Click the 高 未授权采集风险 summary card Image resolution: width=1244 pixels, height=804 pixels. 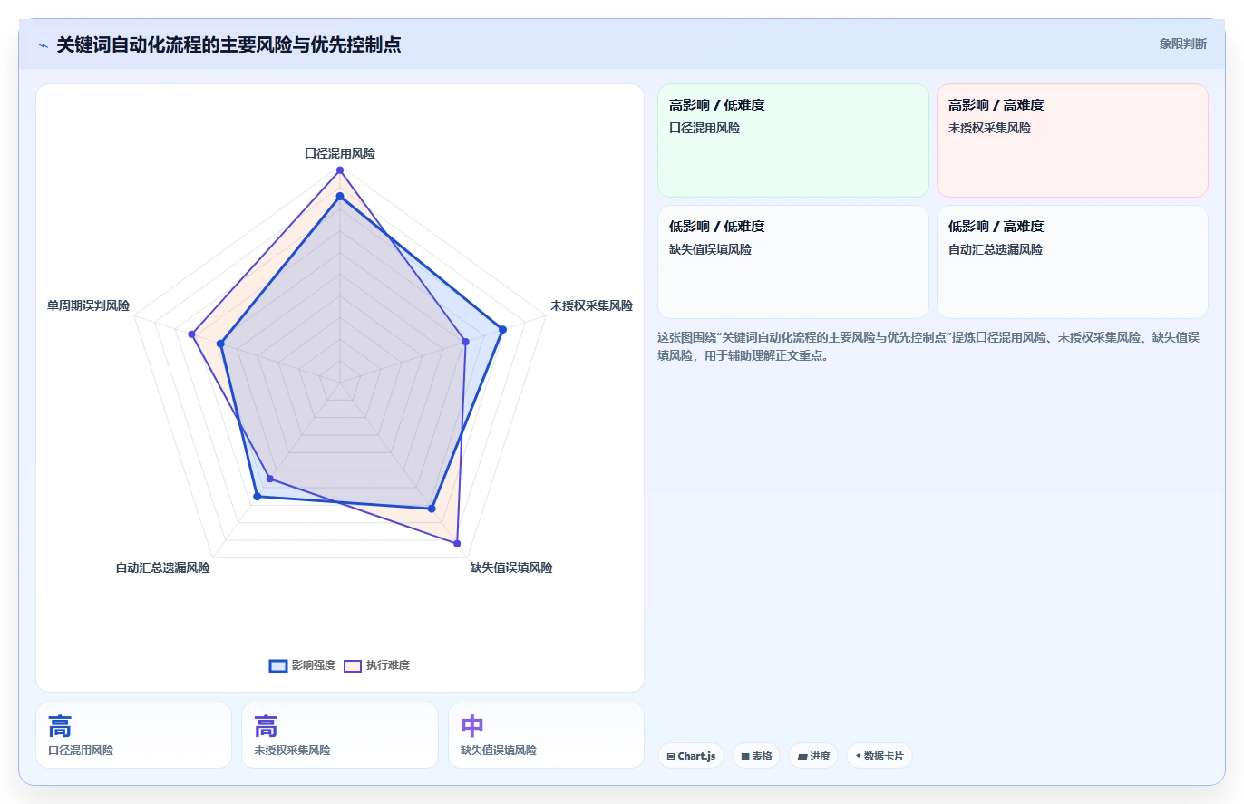340,735
